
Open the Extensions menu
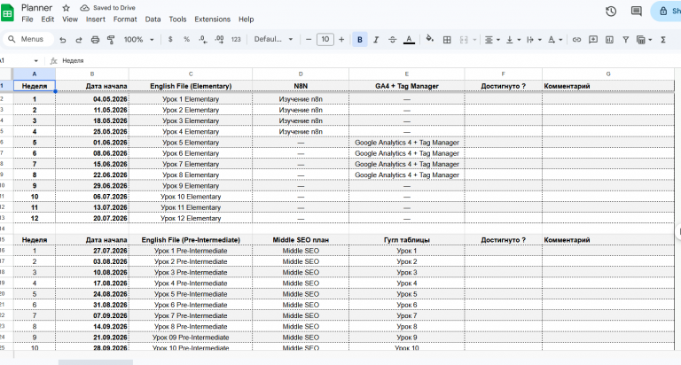click(x=213, y=19)
